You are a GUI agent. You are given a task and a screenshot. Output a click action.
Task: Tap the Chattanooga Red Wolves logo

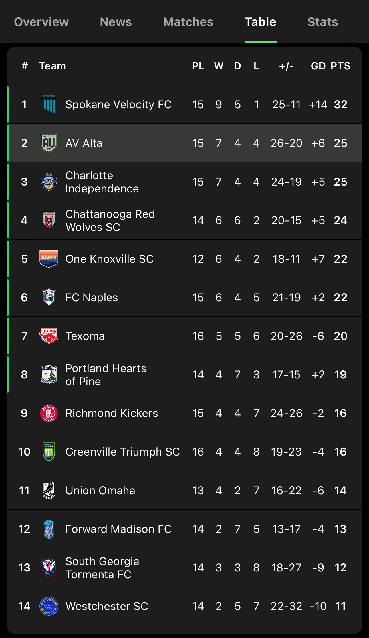point(49,220)
